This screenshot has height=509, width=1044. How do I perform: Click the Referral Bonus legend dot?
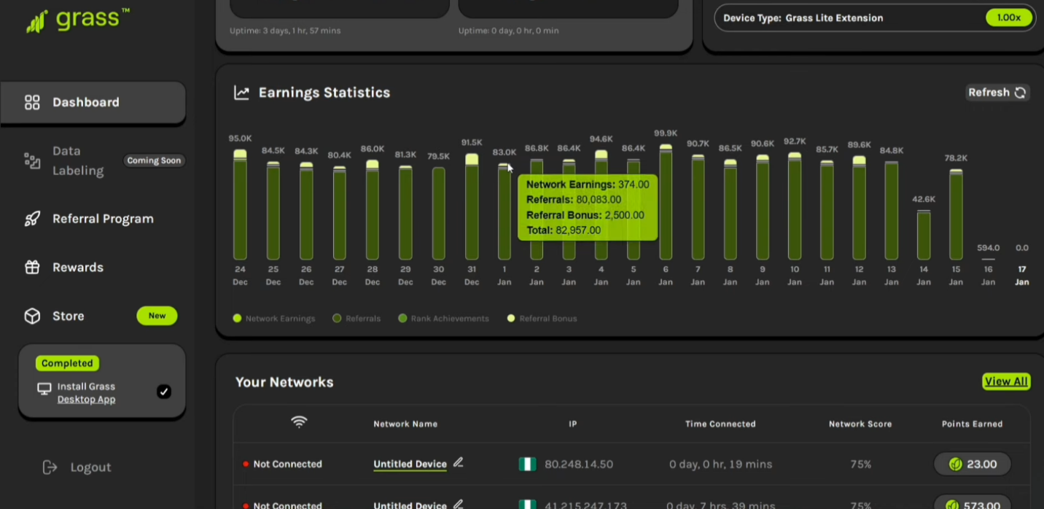point(511,319)
